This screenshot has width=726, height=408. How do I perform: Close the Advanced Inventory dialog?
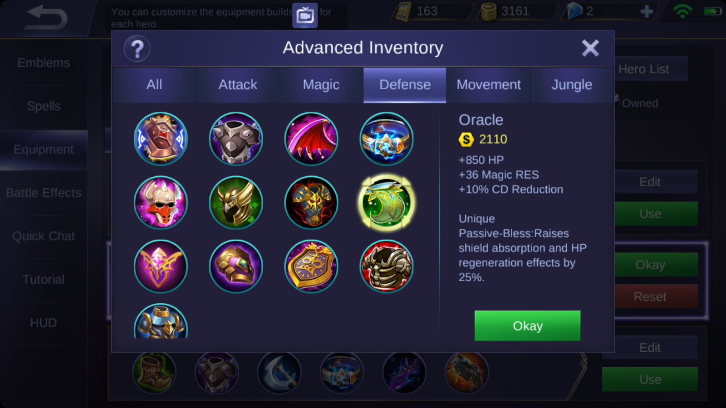pyautogui.click(x=590, y=48)
